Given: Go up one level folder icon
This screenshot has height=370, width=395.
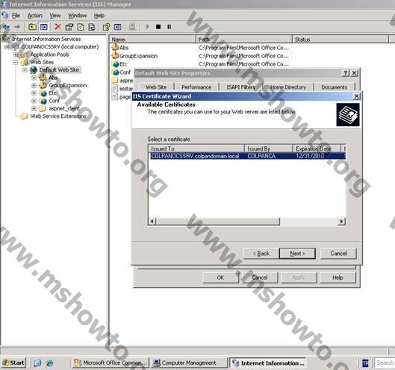Looking at the screenshot, I should [32, 27].
